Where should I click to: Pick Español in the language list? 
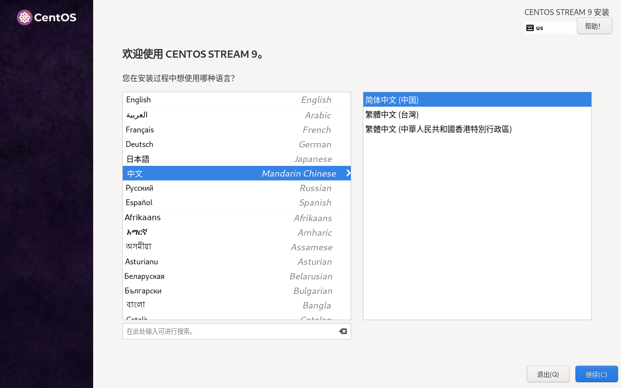tap(237, 202)
